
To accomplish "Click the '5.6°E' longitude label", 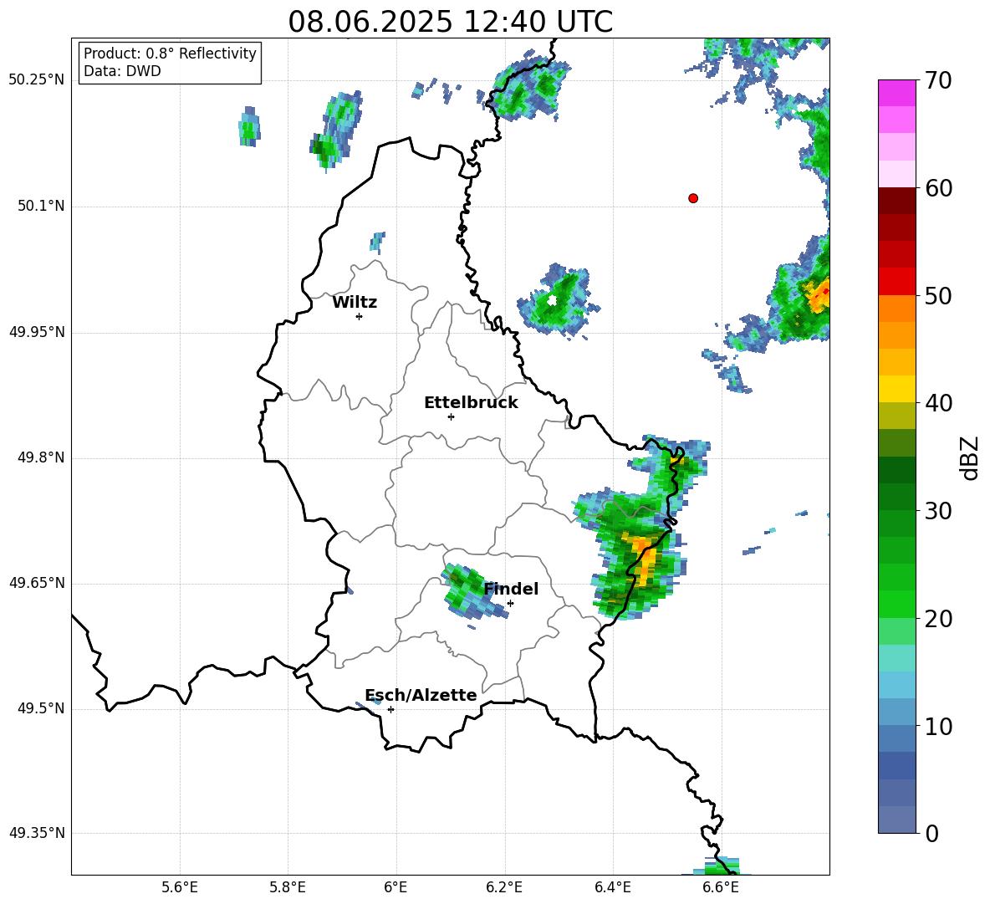I will pos(180,887).
